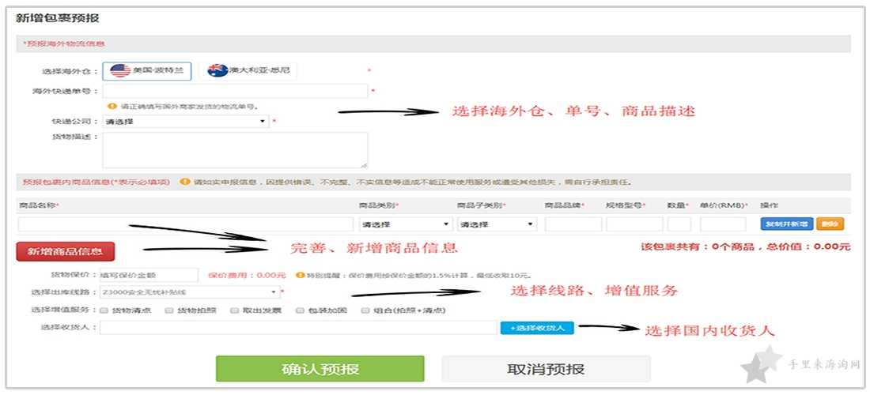This screenshot has width=870, height=395.
Task: Click the 海外快递单号 tracking number field
Action: (x=235, y=92)
